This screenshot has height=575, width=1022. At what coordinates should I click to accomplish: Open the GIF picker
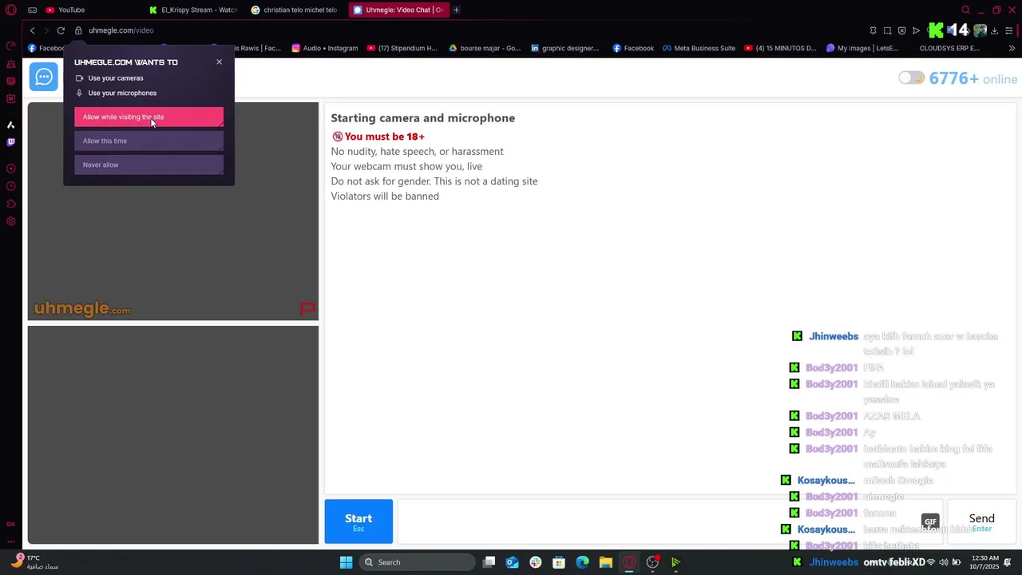[x=930, y=521]
